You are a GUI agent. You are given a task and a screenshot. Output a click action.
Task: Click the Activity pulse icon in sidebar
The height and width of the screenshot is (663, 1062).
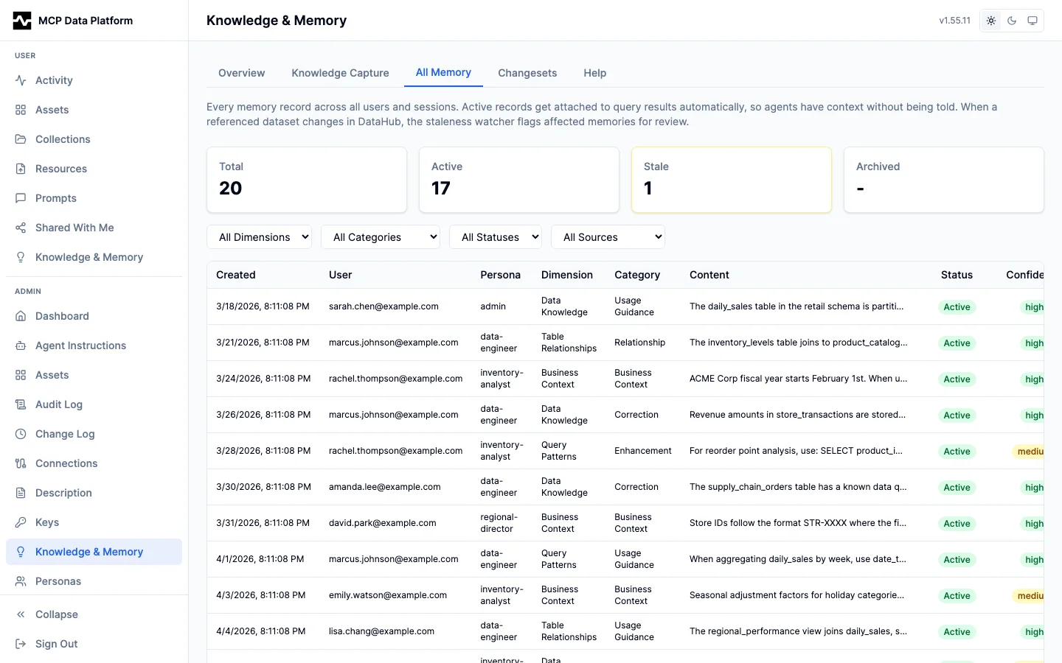coord(21,80)
